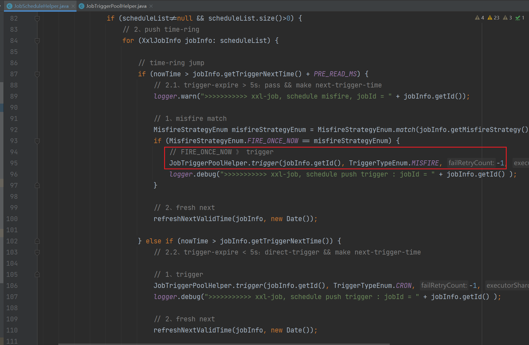The height and width of the screenshot is (345, 529).
Task: Collapse the code block at line 82
Action: coord(37,18)
